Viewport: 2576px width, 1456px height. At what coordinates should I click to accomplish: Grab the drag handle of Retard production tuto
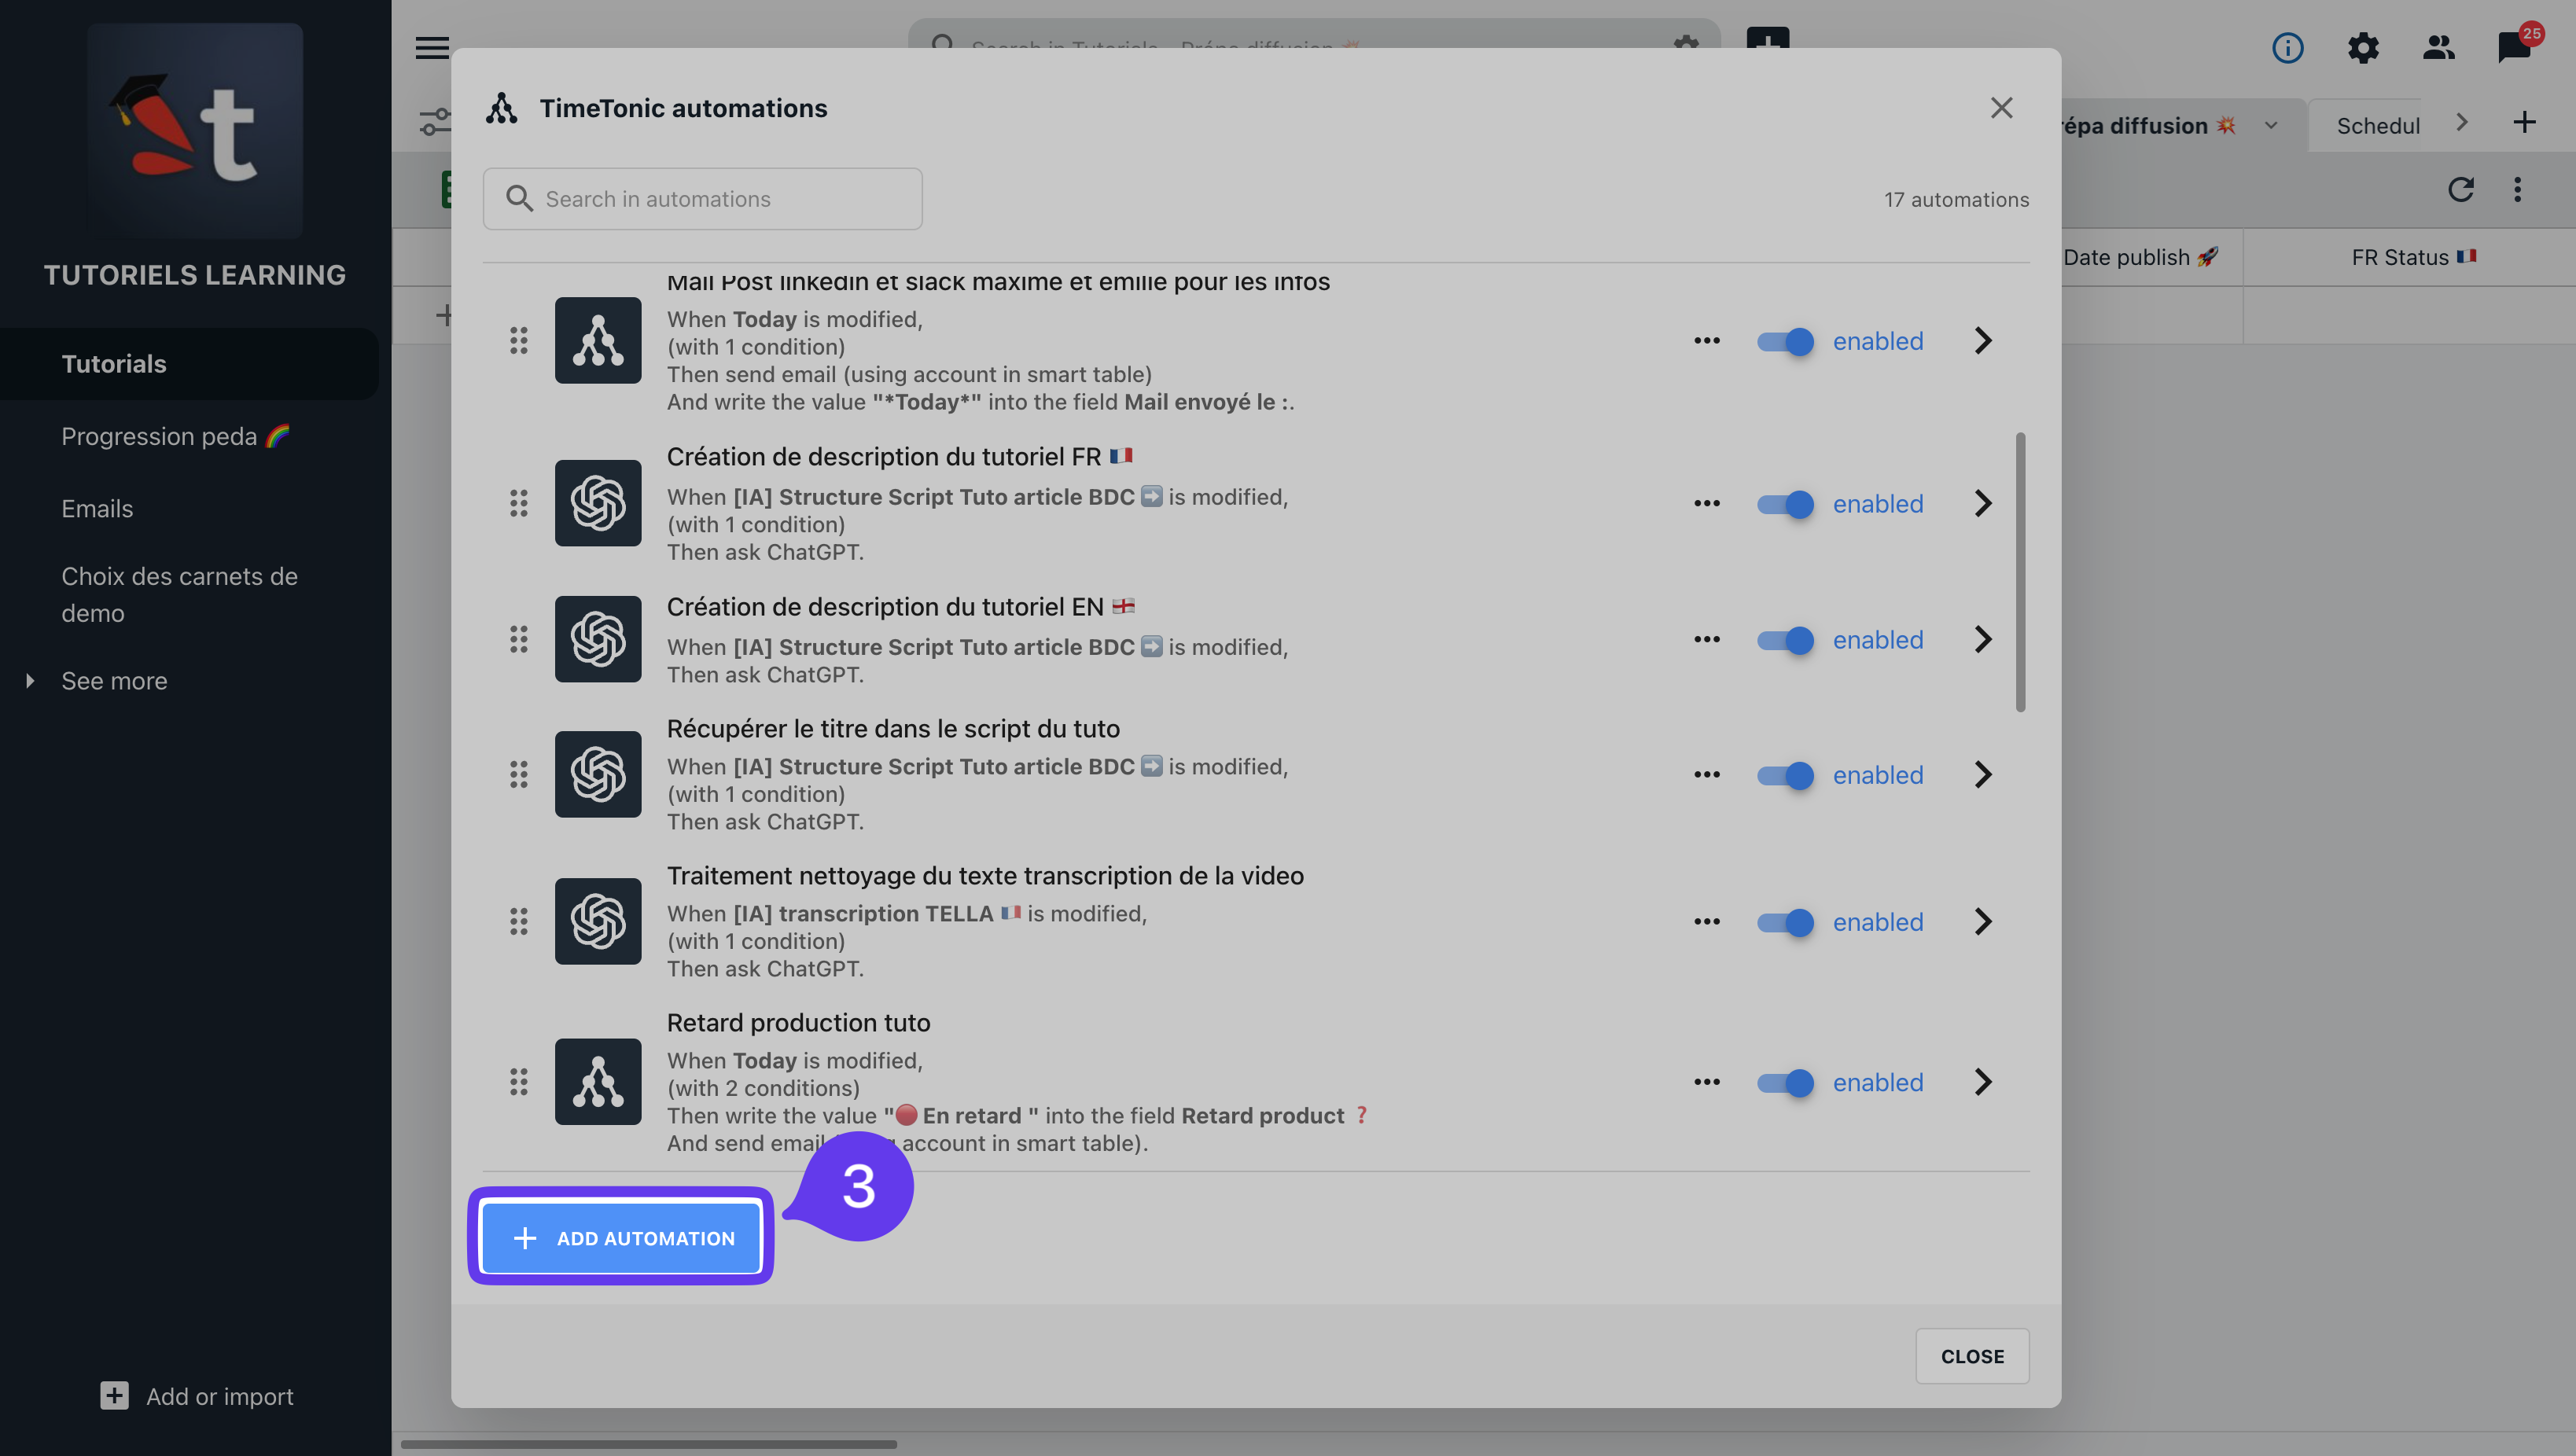click(x=518, y=1081)
